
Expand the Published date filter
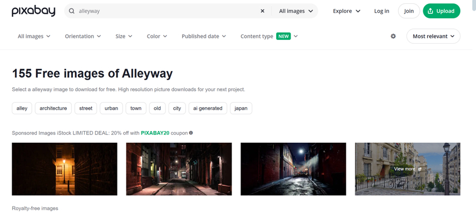click(204, 36)
